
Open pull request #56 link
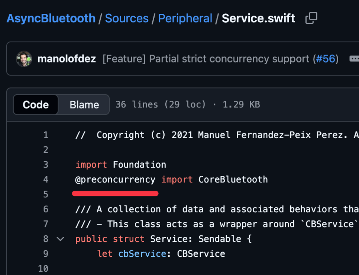326,59
